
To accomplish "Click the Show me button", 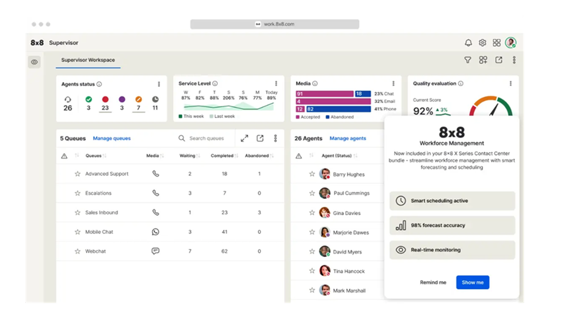I will tap(473, 282).
